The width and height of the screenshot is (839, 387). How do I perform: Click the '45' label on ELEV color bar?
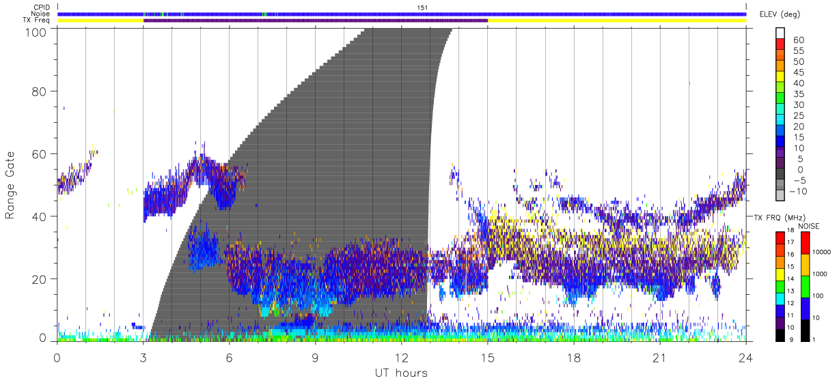coord(799,72)
